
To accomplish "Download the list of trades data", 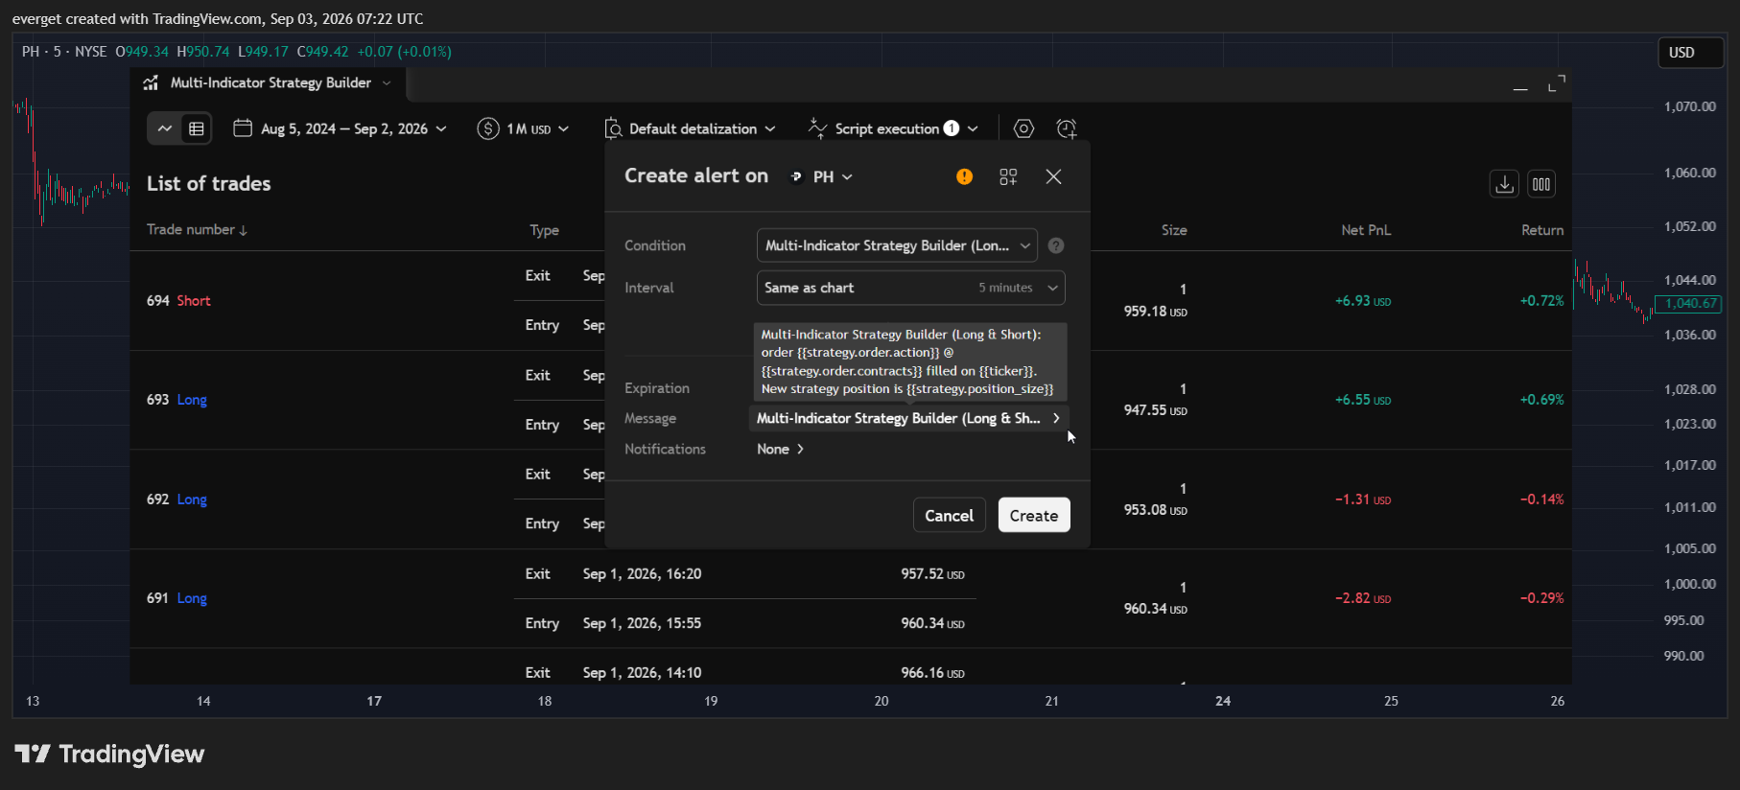I will pyautogui.click(x=1505, y=184).
